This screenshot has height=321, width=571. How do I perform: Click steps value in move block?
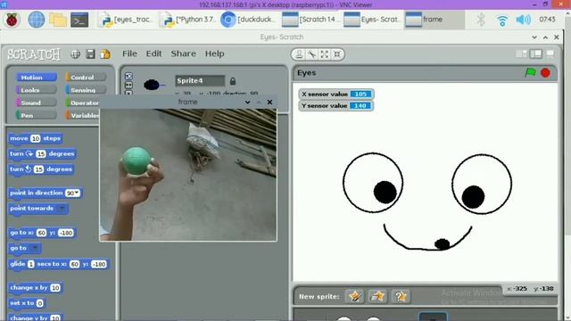tap(36, 139)
